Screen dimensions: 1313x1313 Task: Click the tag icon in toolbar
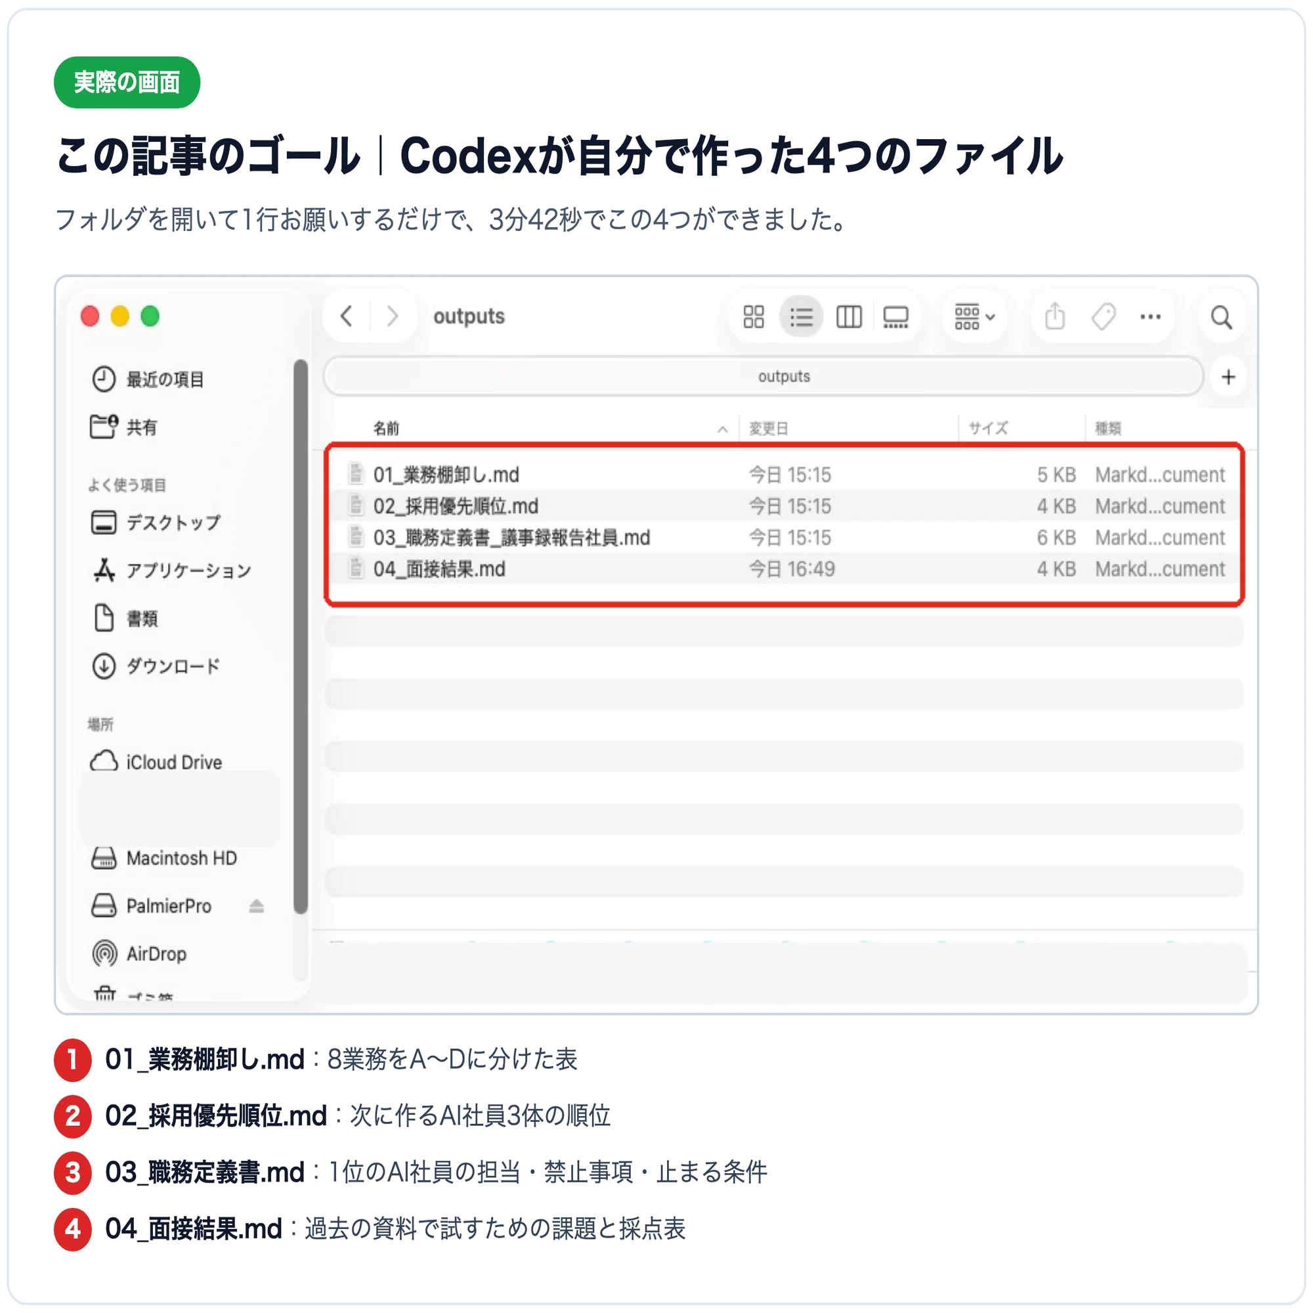tap(1103, 316)
